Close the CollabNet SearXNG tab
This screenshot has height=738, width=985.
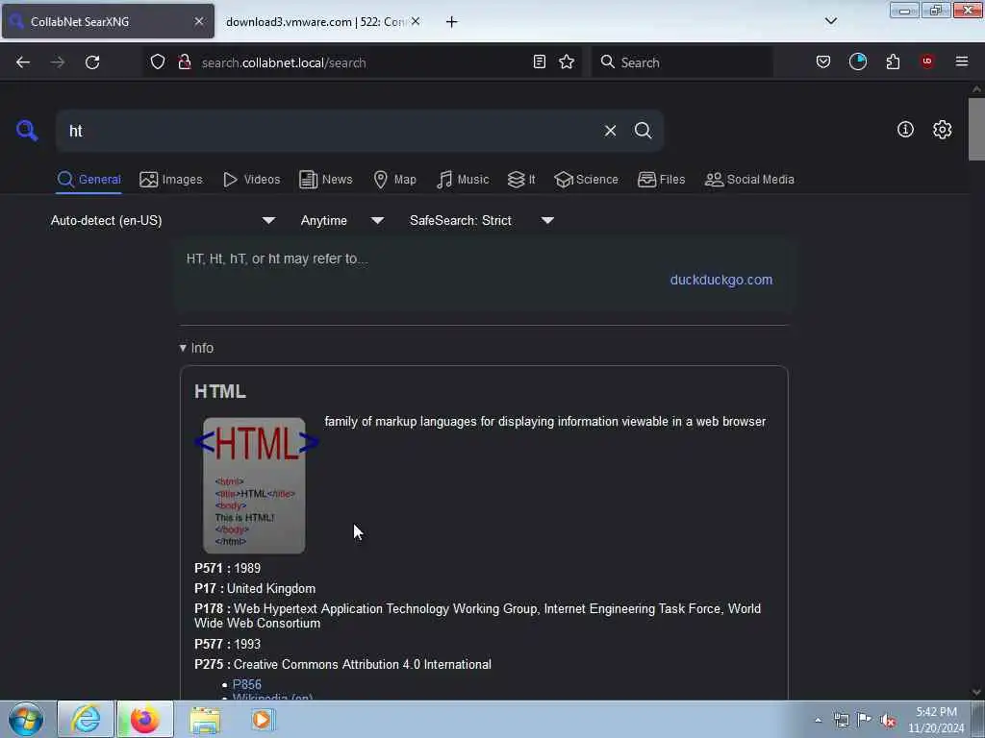coord(198,21)
